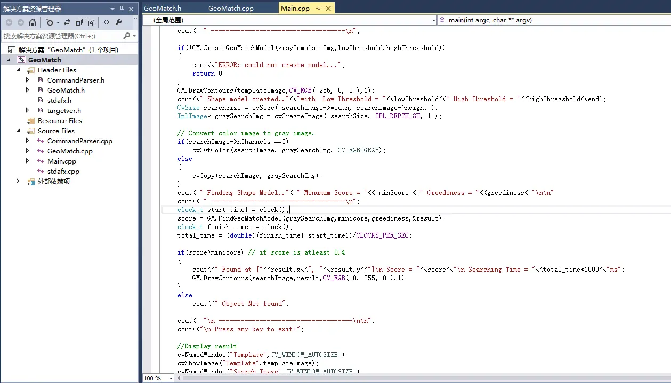Select Main.cpp in Solution Explorer tree
The image size is (671, 383).
(x=62, y=161)
